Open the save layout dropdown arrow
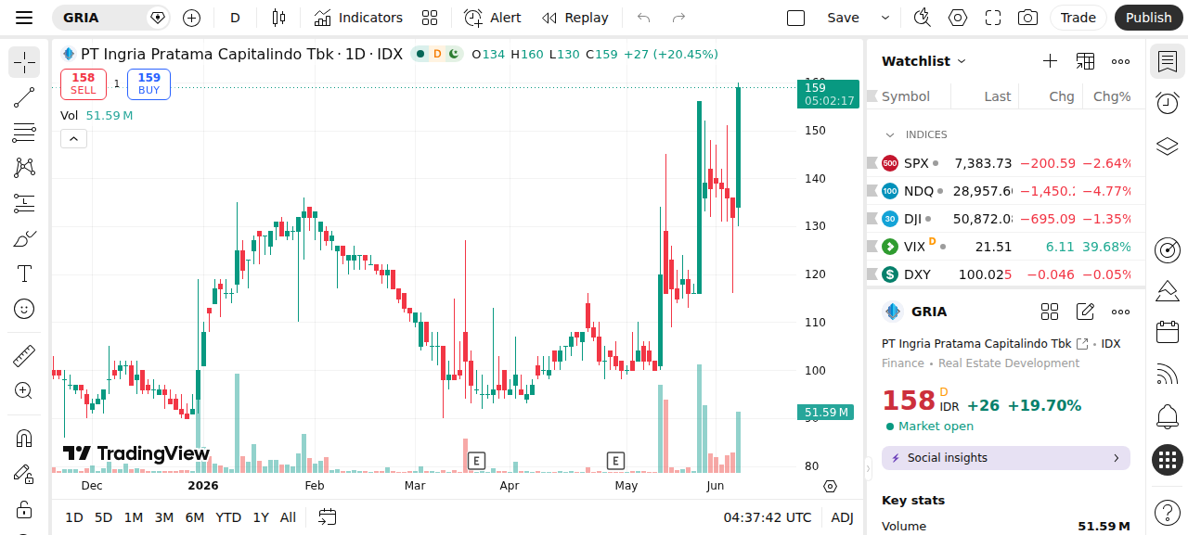The height and width of the screenshot is (535, 1188). pyautogui.click(x=885, y=18)
